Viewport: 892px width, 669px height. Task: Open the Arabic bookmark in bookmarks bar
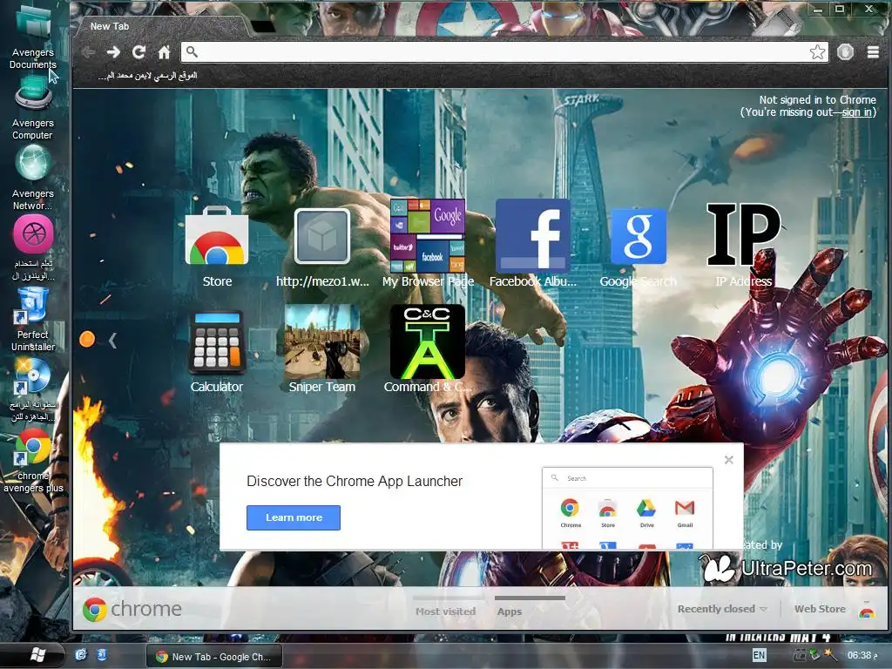pos(147,75)
